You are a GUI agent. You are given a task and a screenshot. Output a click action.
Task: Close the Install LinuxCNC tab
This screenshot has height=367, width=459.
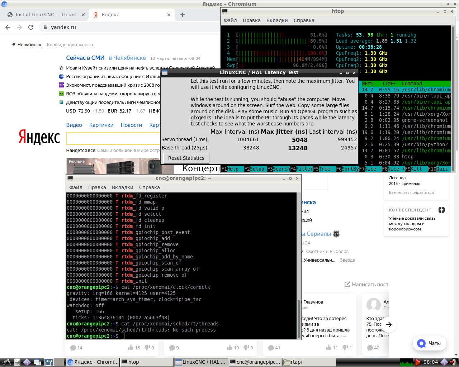pos(83,15)
